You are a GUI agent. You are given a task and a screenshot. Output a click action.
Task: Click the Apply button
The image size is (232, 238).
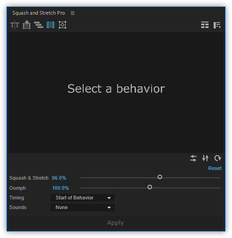pos(115,223)
